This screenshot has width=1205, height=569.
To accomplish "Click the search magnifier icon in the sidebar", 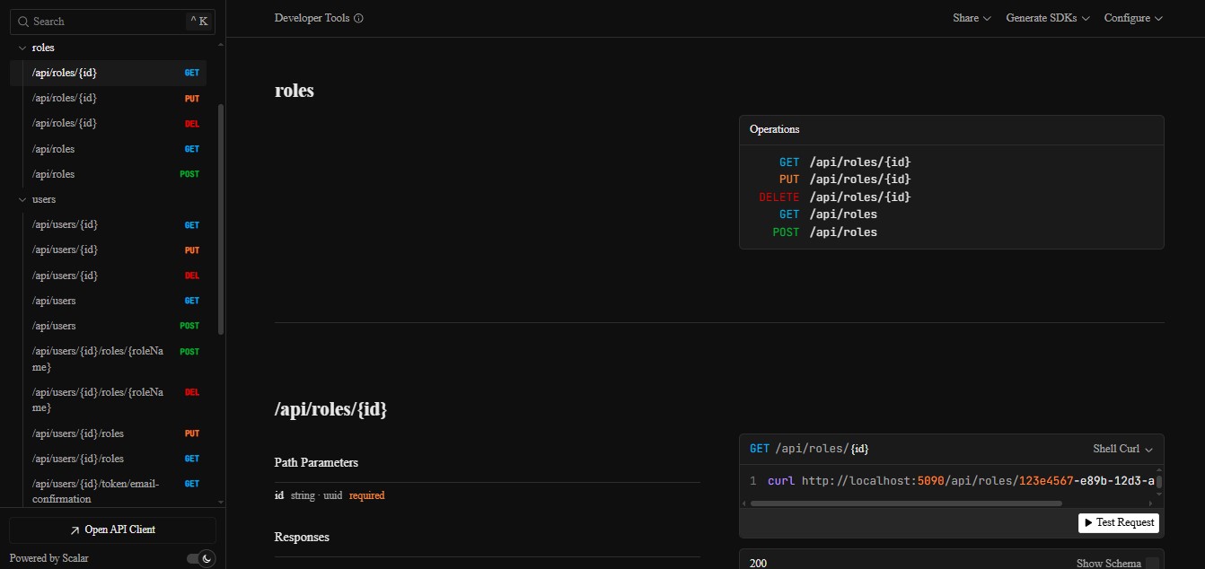I will click(22, 22).
